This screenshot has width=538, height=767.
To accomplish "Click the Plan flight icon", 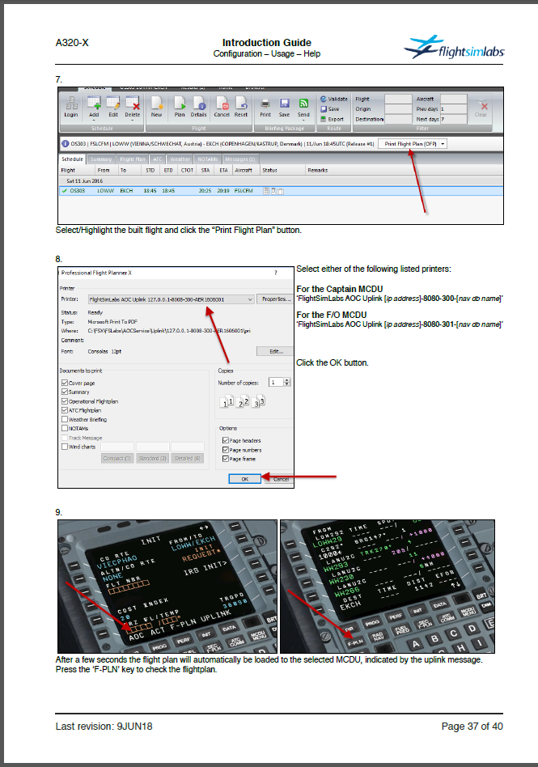I will click(180, 104).
